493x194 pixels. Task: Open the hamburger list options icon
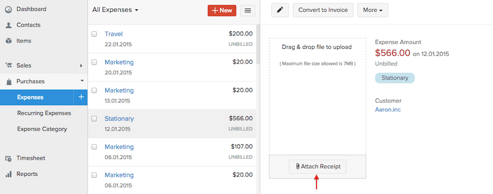[x=248, y=10]
